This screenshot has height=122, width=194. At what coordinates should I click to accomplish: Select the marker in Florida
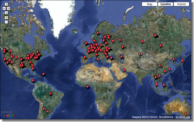coord(33,69)
